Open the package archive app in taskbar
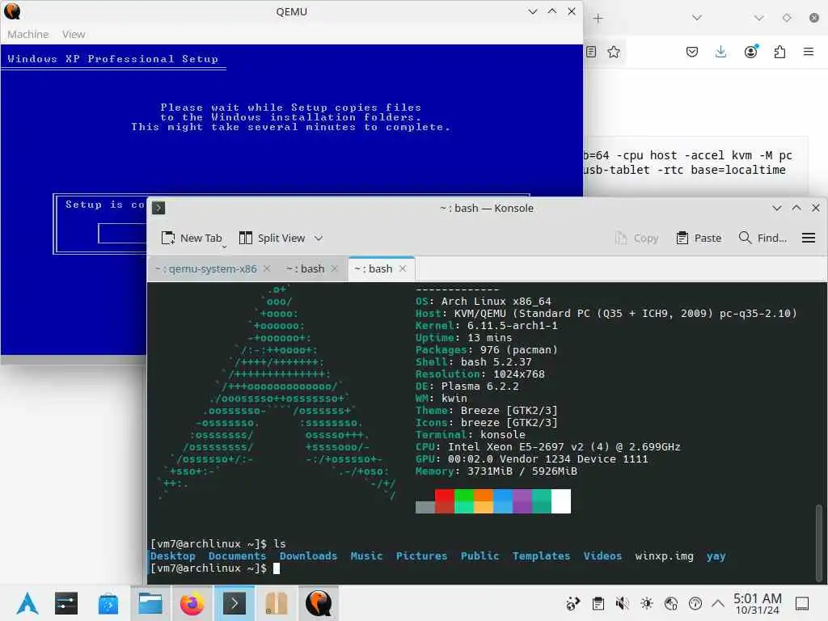This screenshot has width=828, height=621. click(x=277, y=603)
